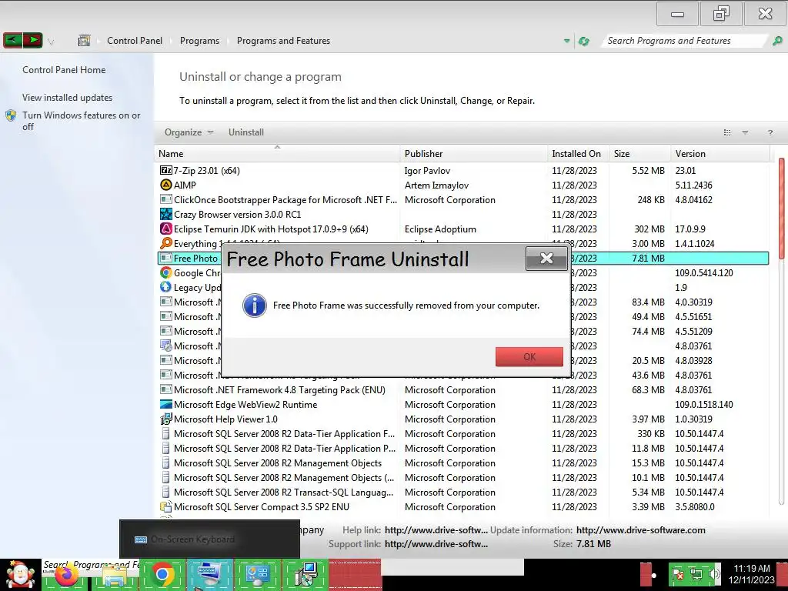Image resolution: width=788 pixels, height=591 pixels.
Task: Open the Organize dropdown menu
Action: (189, 132)
